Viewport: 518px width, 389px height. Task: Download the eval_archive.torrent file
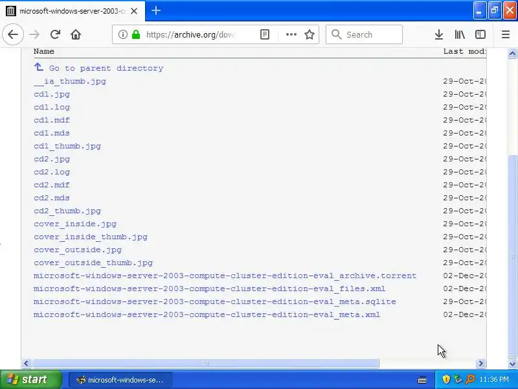(x=225, y=276)
